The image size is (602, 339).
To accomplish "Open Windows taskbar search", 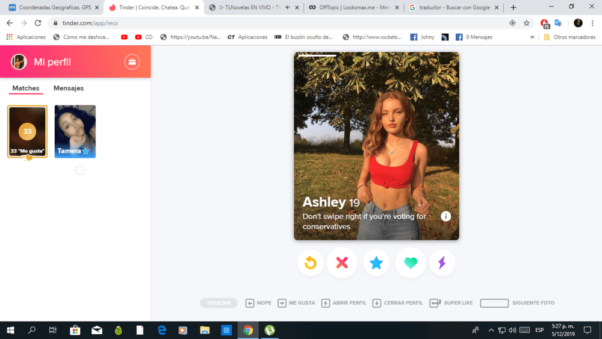I will click(x=32, y=330).
